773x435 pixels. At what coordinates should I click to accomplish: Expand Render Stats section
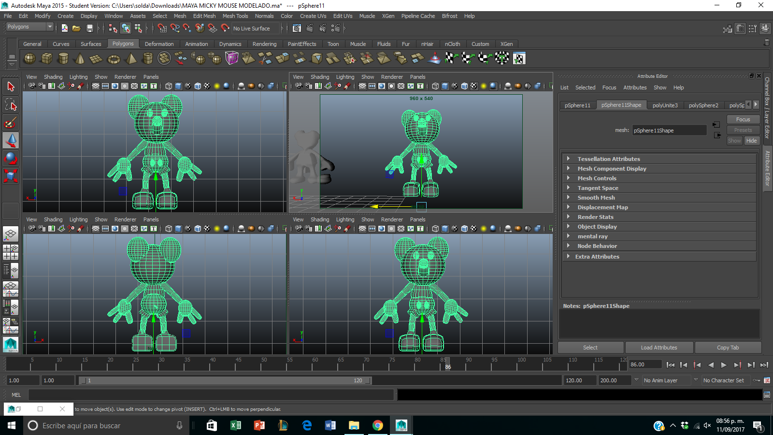point(659,217)
